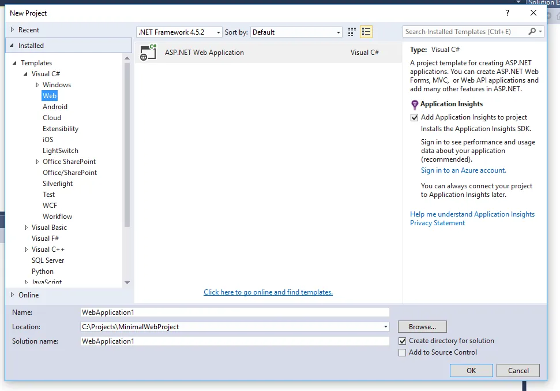Select the ASP.NET Web Application template icon

coord(148,53)
